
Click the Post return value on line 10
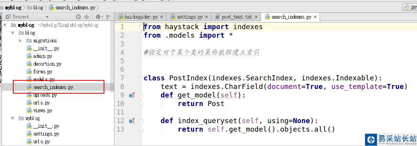click(x=216, y=104)
